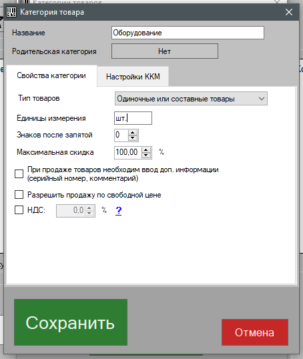
Task: Increase Максимальная скидка with up arrow
Action: click(146, 150)
